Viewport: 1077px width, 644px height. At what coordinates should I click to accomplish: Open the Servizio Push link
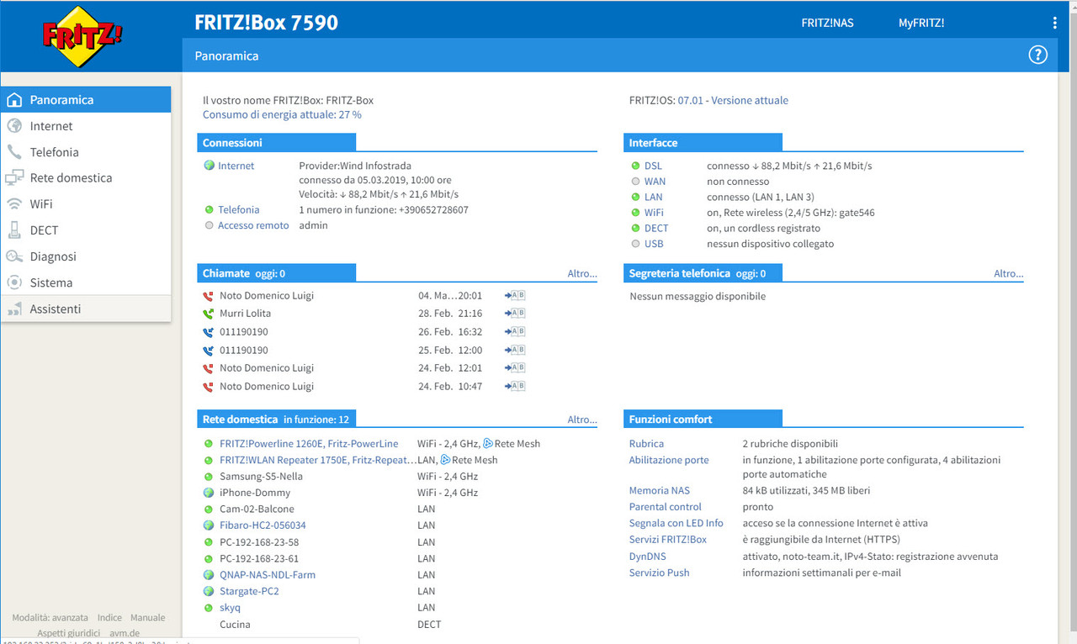660,573
